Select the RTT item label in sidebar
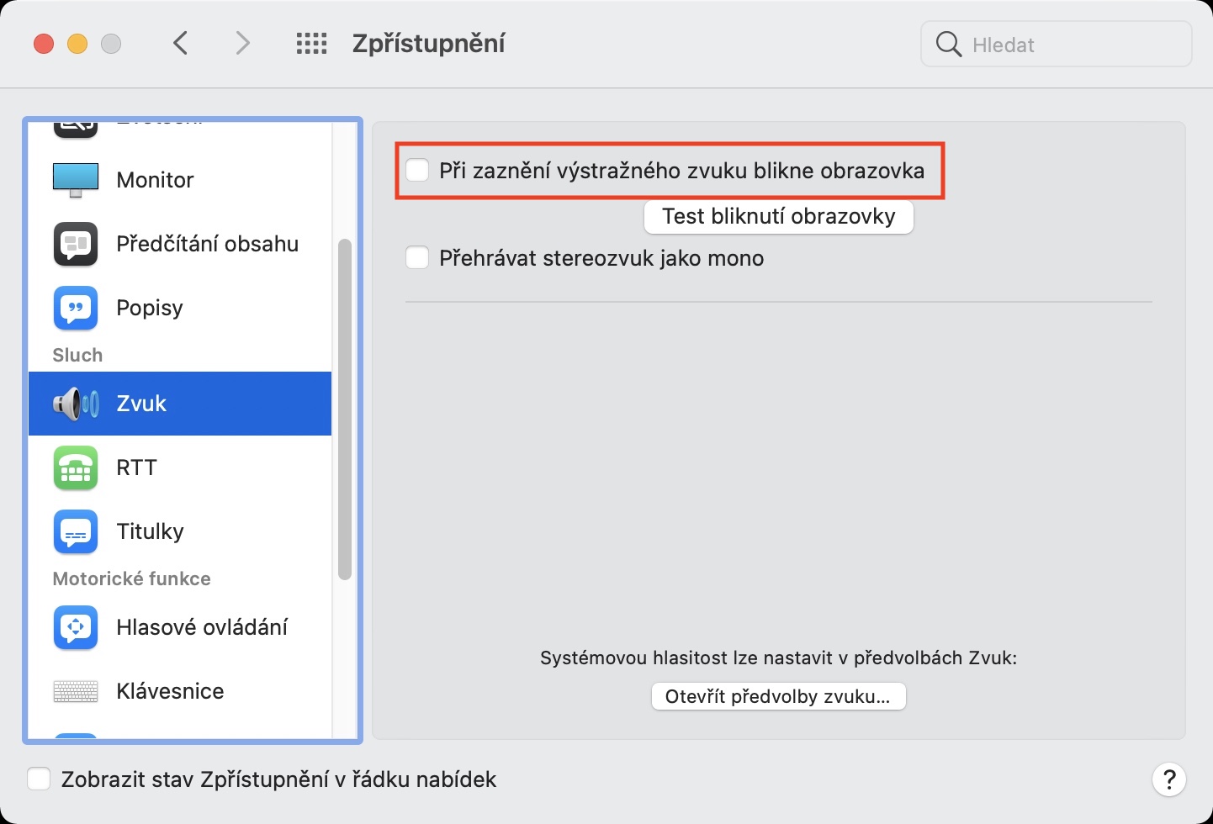The image size is (1213, 824). [x=137, y=467]
